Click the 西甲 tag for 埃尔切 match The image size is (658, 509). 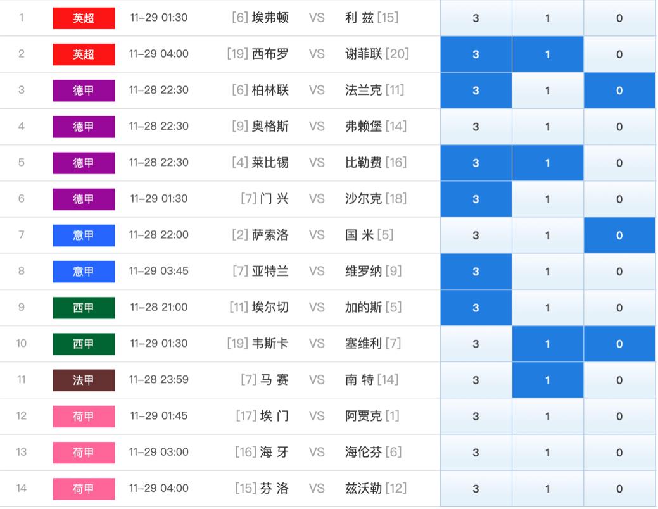pos(84,308)
